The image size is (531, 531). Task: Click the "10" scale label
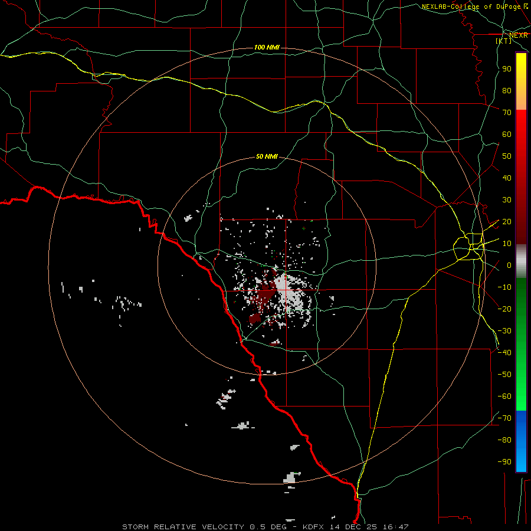[507, 244]
